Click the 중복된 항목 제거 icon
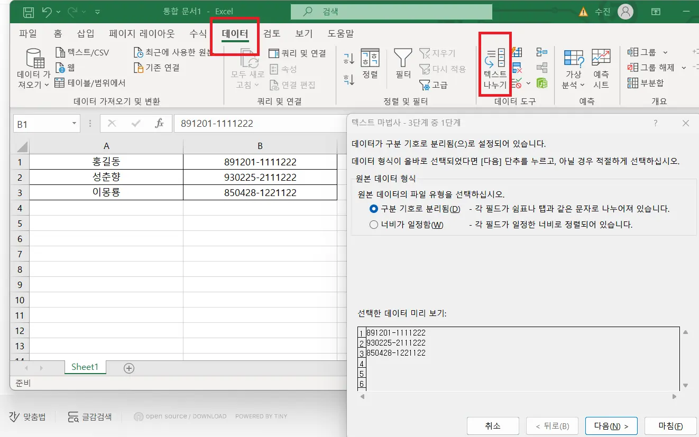699x437 pixels. [517, 68]
